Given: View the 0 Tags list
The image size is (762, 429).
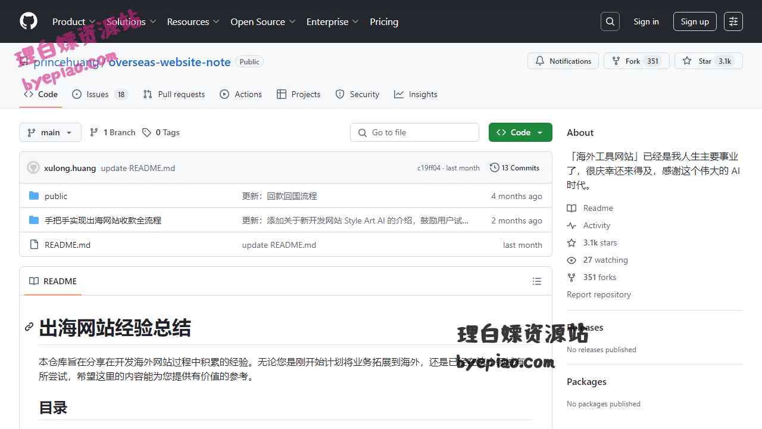Looking at the screenshot, I should pyautogui.click(x=161, y=132).
